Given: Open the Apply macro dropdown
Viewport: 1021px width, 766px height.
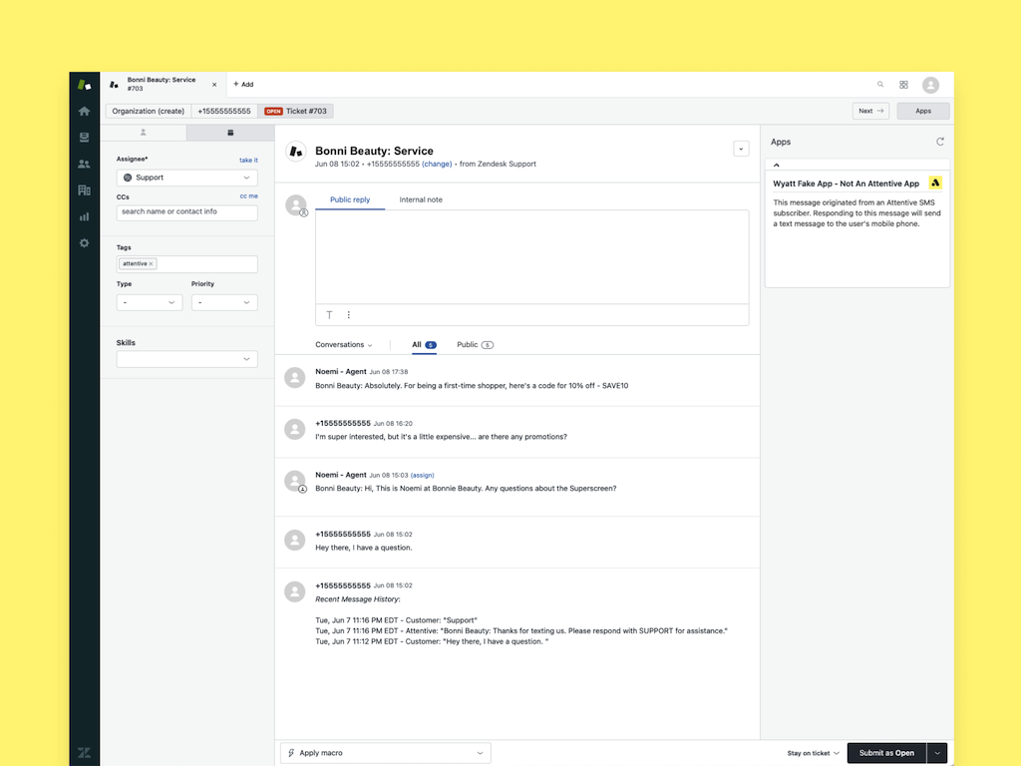Looking at the screenshot, I should (386, 753).
